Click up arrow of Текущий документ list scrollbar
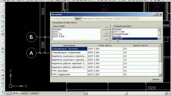 159,30
